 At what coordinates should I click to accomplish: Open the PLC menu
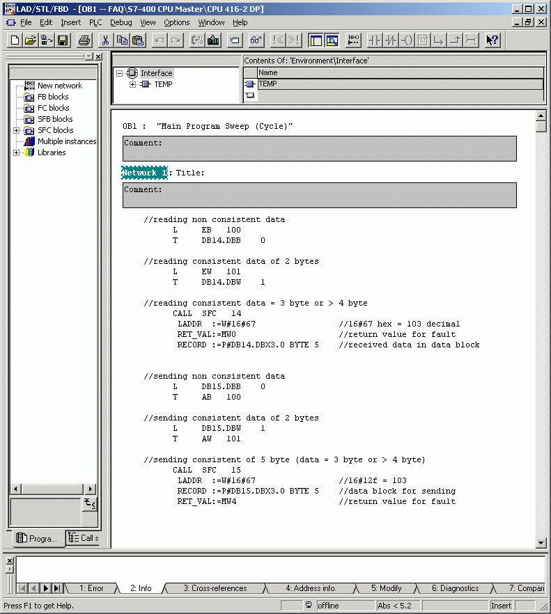[x=95, y=22]
